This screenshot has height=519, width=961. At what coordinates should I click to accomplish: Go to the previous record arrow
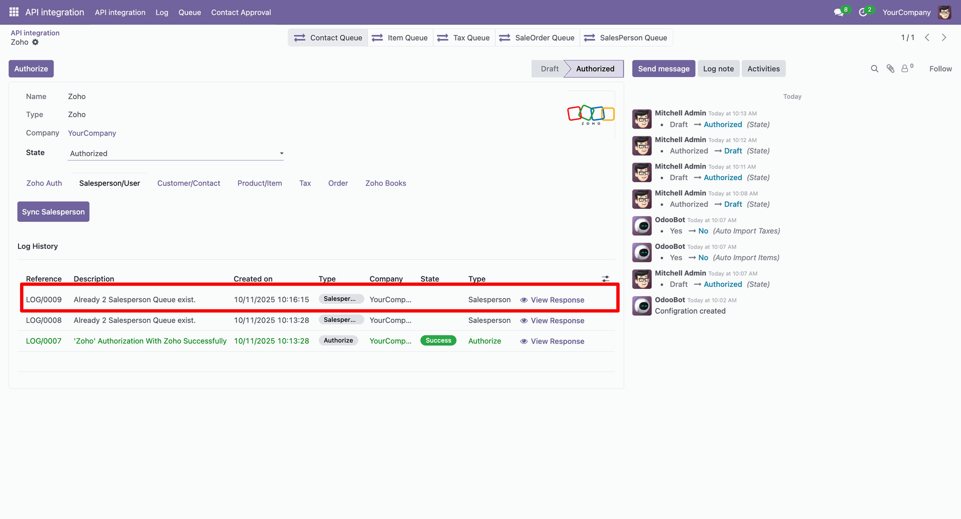click(927, 38)
